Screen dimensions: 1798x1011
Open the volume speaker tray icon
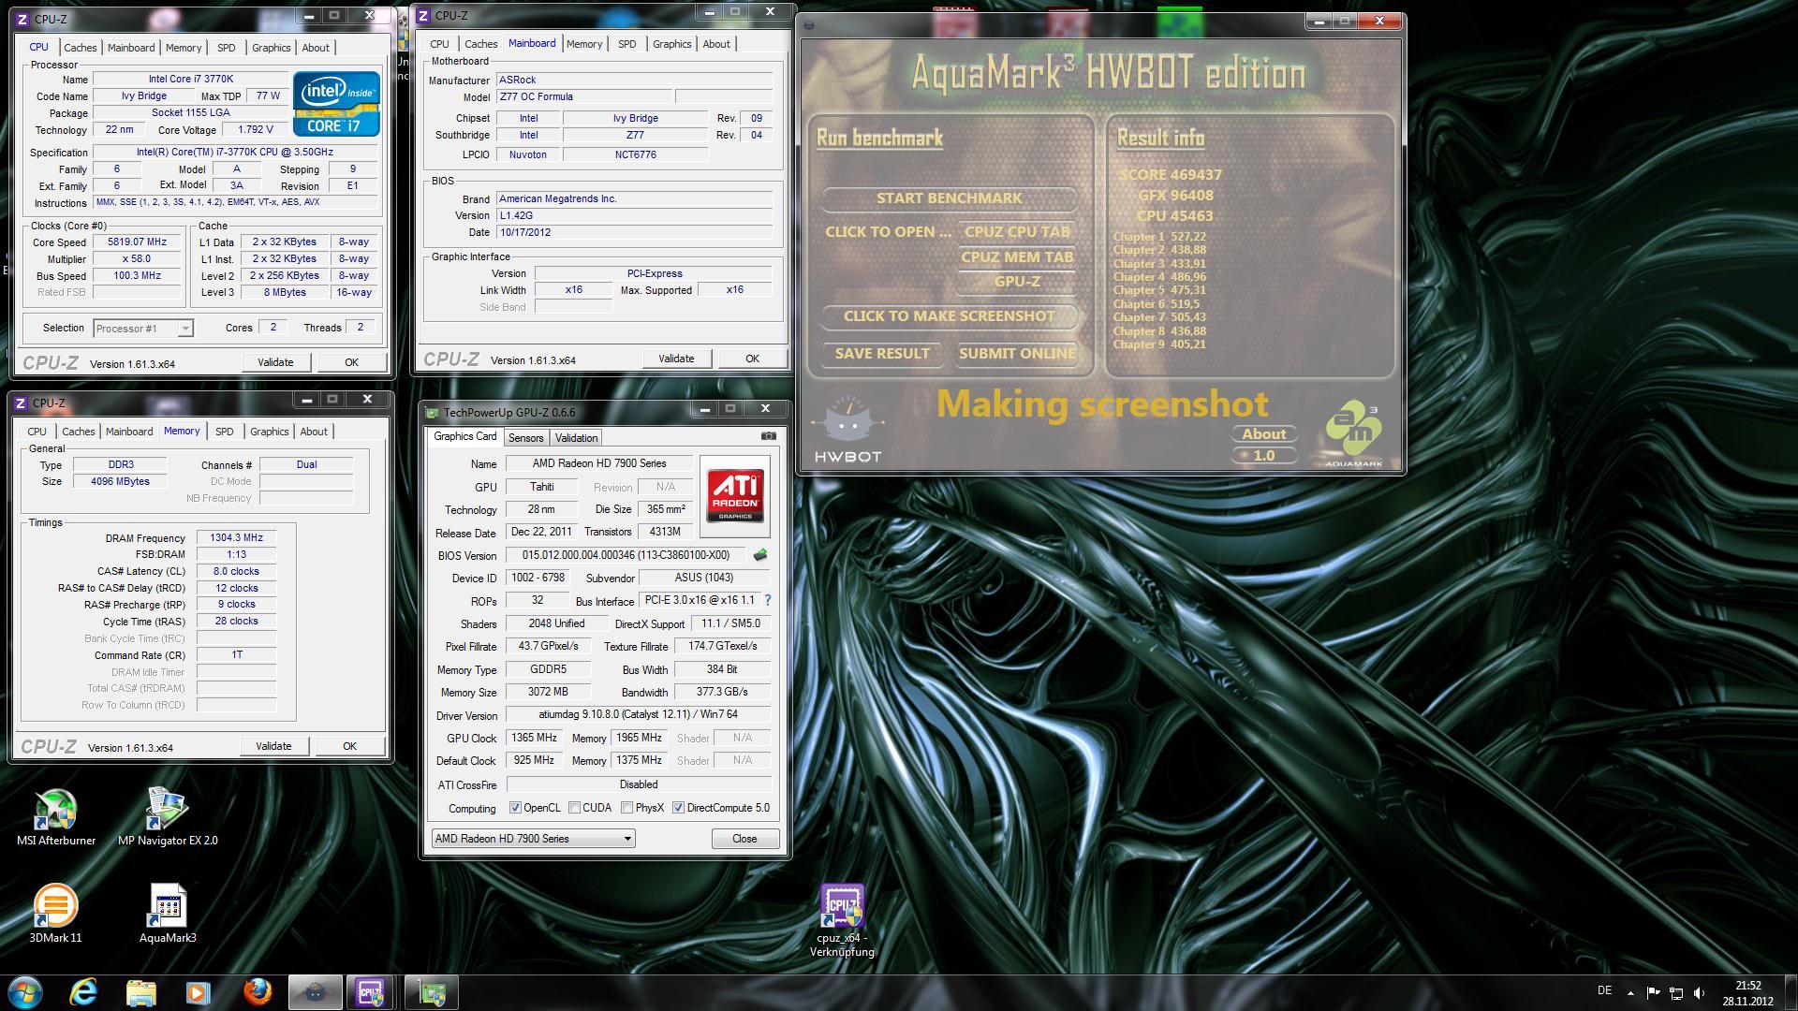[x=1700, y=993]
